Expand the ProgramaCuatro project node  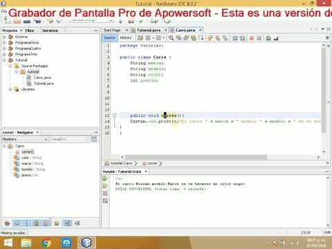(x=4, y=48)
